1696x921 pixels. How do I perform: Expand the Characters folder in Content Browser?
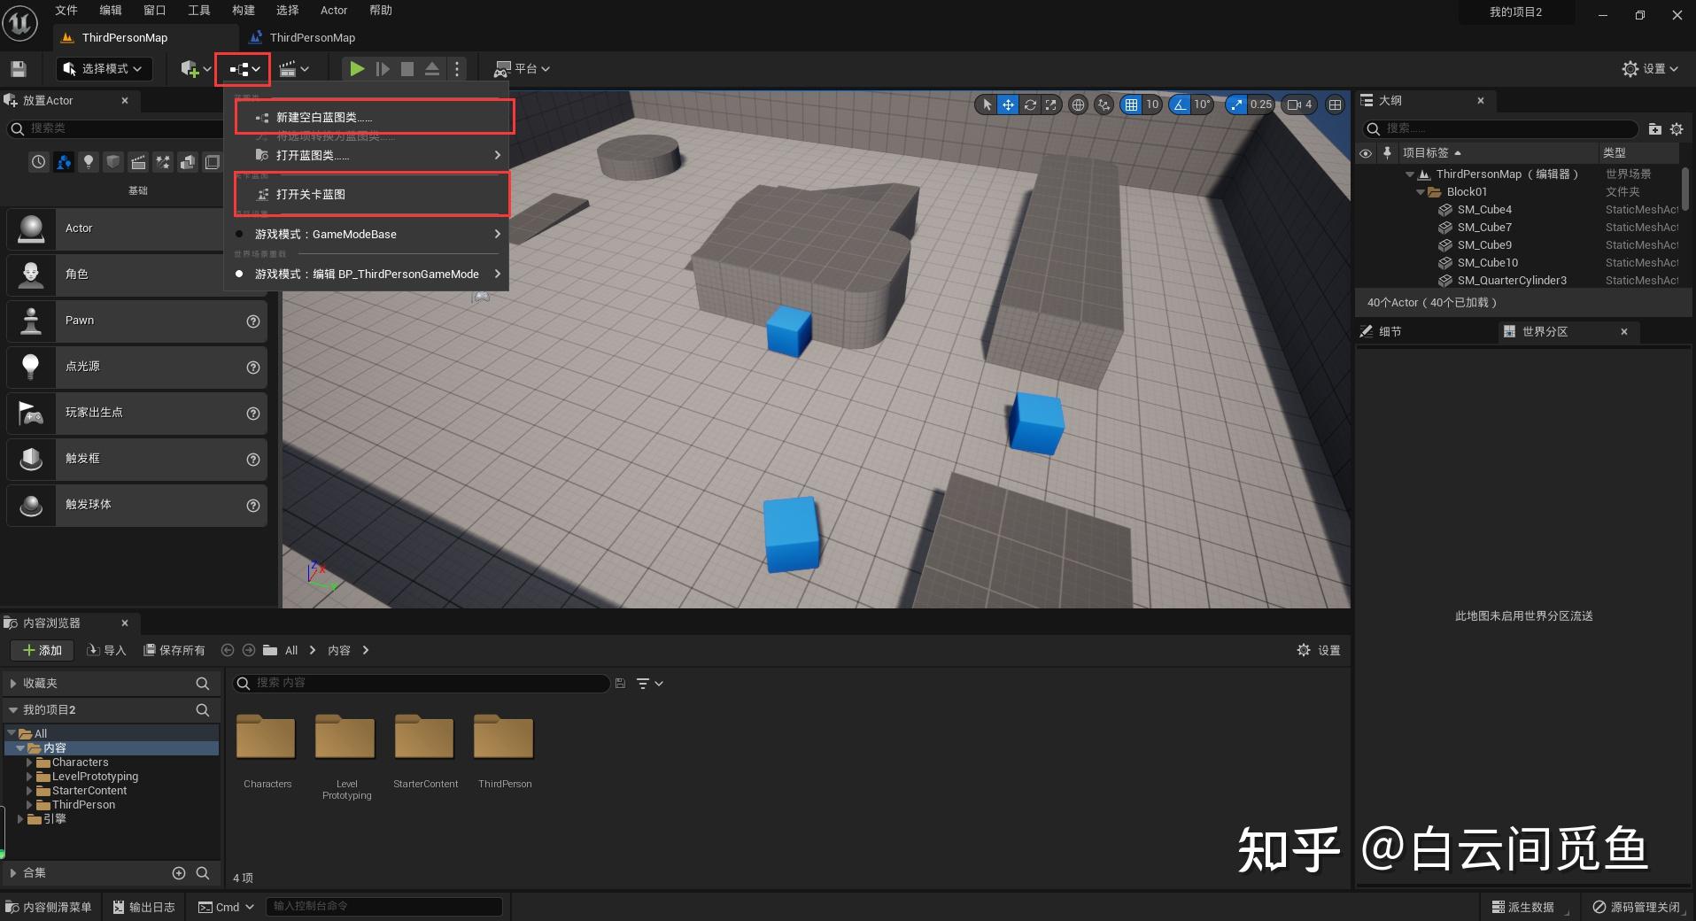point(27,762)
